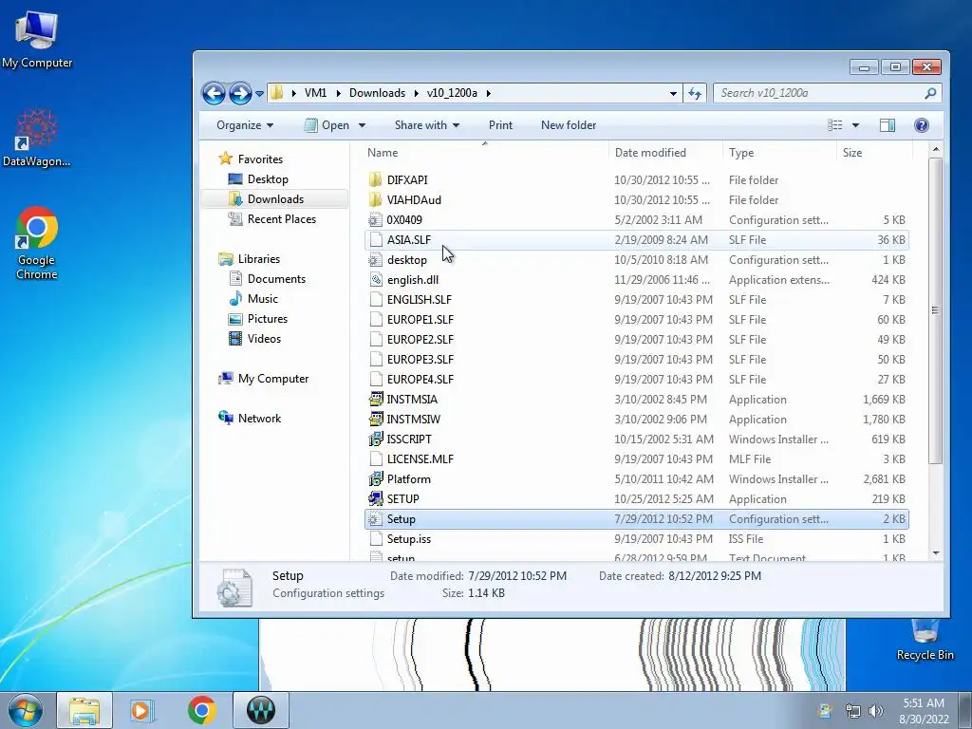Image resolution: width=972 pixels, height=729 pixels.
Task: Select My Computer in navigation pane
Action: pyautogui.click(x=272, y=379)
